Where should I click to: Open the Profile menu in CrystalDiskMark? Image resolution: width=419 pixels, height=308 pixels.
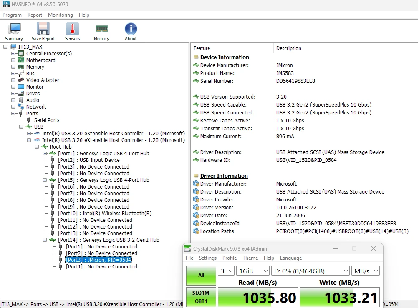click(230, 258)
